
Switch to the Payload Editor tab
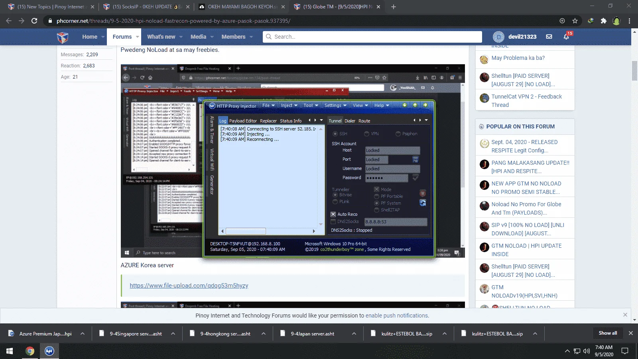point(243,121)
